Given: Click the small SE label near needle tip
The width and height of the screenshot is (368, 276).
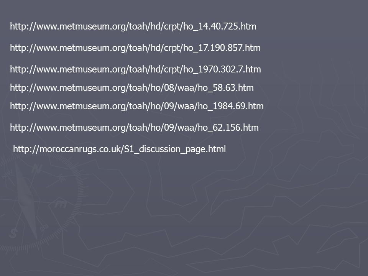Looking at the screenshot, I should click(x=44, y=227).
